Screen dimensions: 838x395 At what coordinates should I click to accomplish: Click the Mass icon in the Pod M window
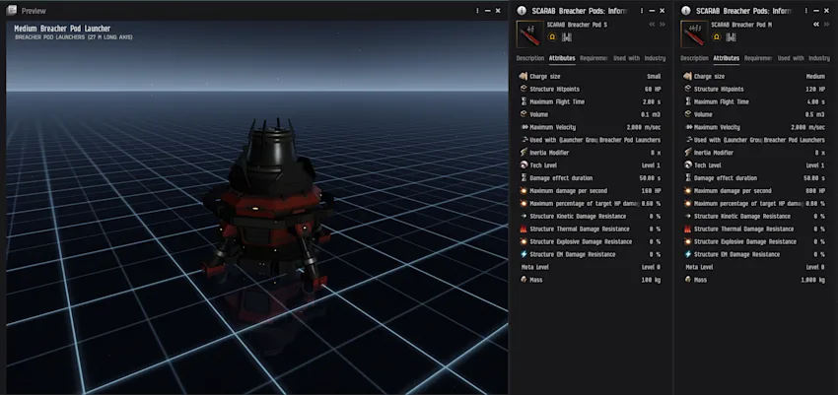pyautogui.click(x=688, y=280)
